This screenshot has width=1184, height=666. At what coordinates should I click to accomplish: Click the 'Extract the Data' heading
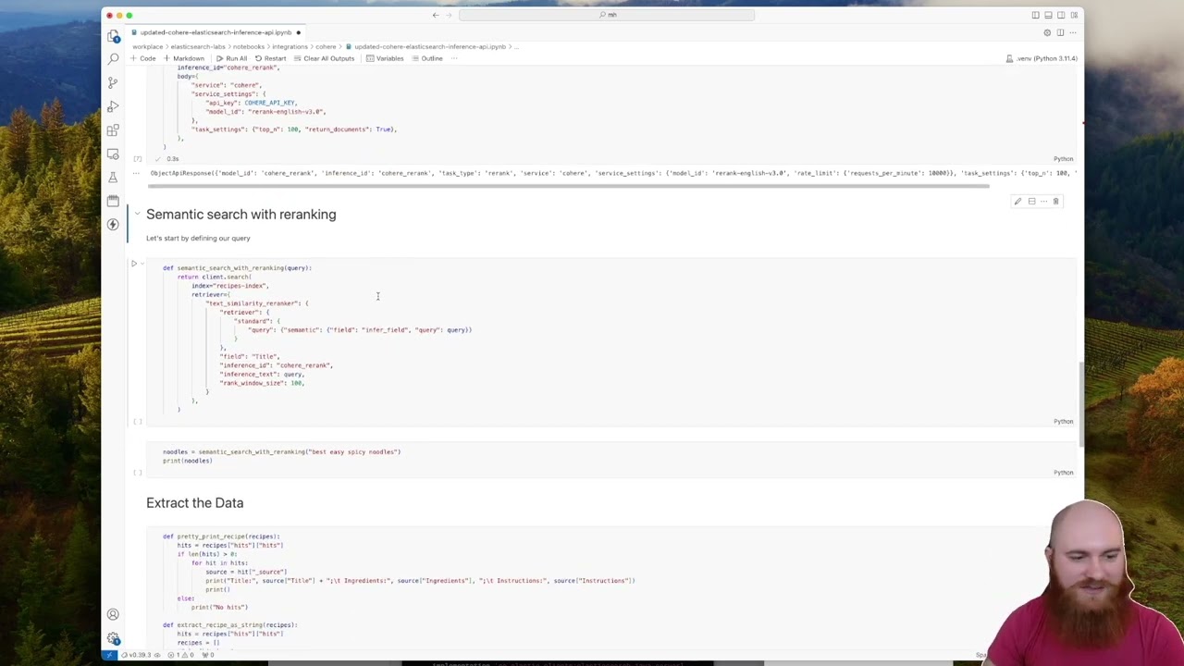point(194,502)
